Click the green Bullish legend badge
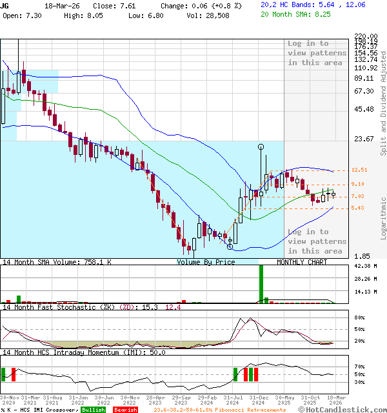The image size is (387, 413). [x=94, y=410]
